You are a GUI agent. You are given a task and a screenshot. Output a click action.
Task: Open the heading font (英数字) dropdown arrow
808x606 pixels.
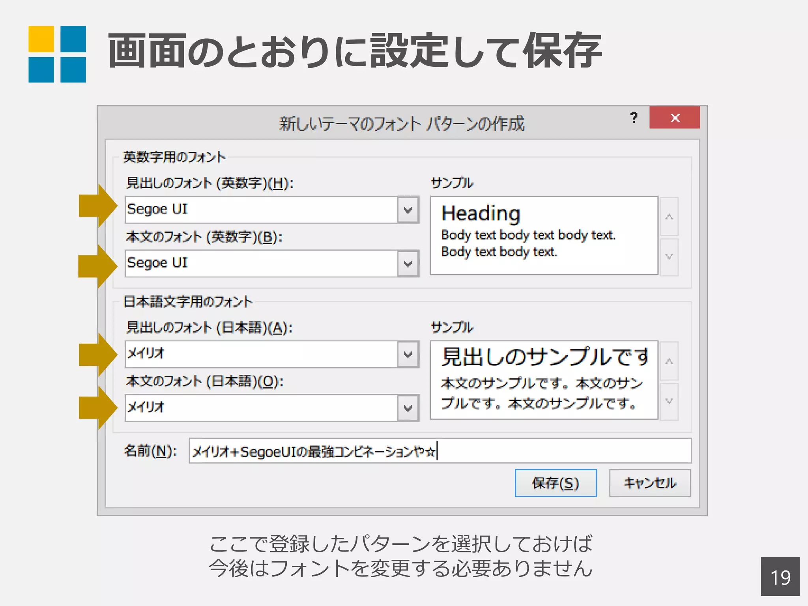pos(408,209)
